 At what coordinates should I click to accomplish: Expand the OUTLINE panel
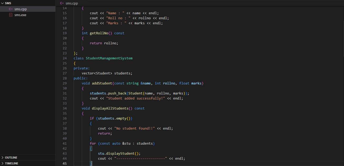(28, 158)
